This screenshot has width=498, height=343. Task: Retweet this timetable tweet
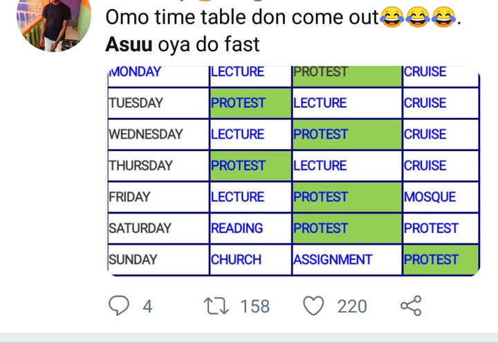coord(220,306)
